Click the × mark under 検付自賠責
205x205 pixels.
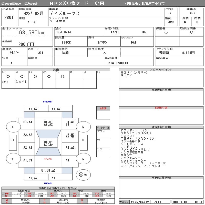tap(105, 53)
